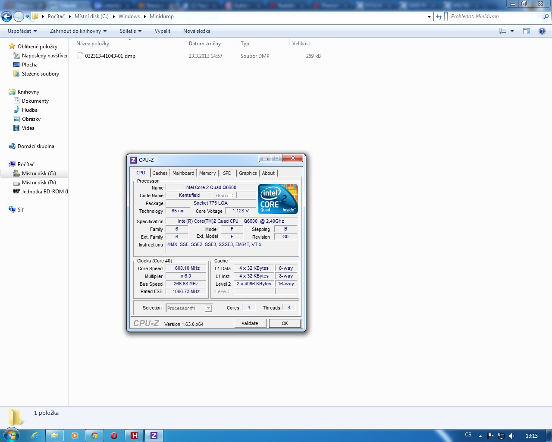Select Síť in the navigation pane

(21, 210)
